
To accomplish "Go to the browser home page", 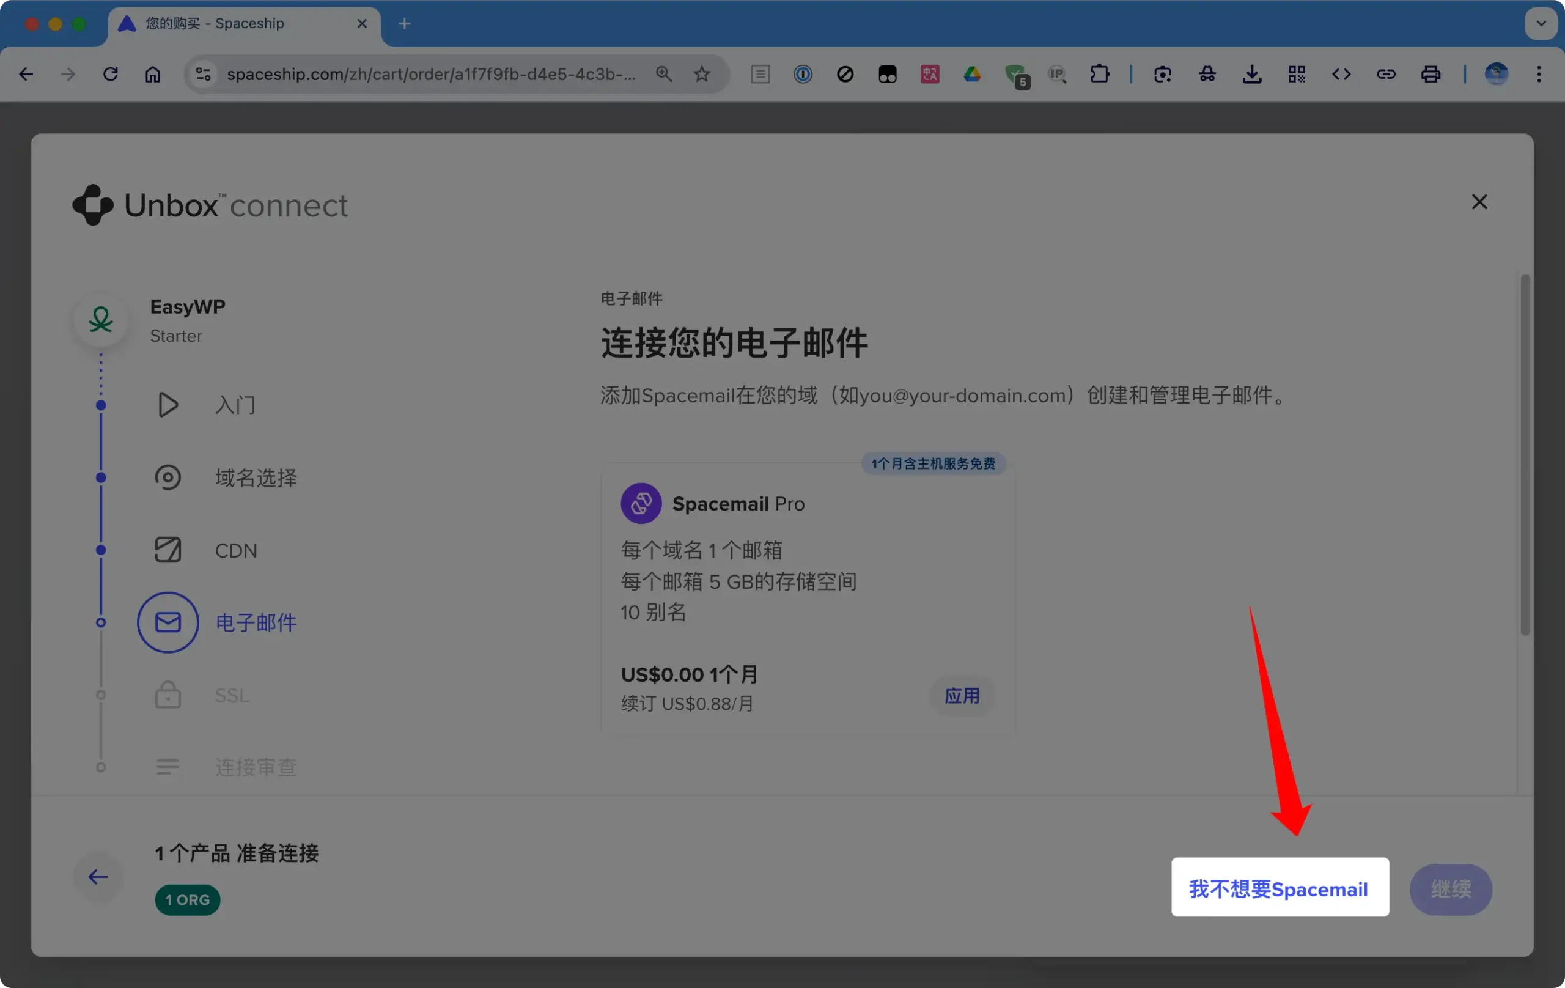I will [153, 74].
